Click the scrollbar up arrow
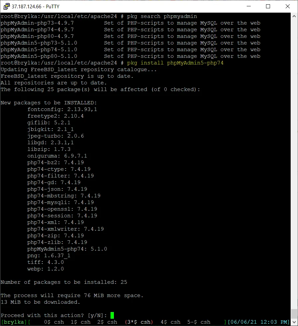 pyautogui.click(x=294, y=16)
